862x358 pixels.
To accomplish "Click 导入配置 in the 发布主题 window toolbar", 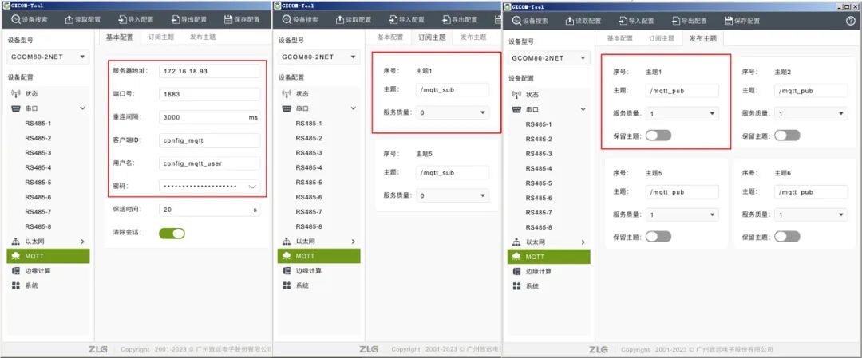I will (x=637, y=20).
